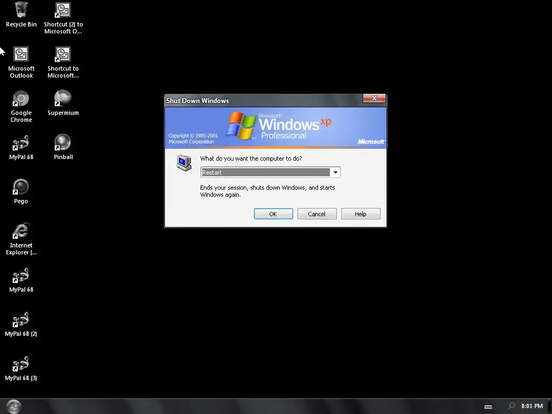Open the Restart action dropdown
This screenshot has width=552, height=414.
pos(335,172)
